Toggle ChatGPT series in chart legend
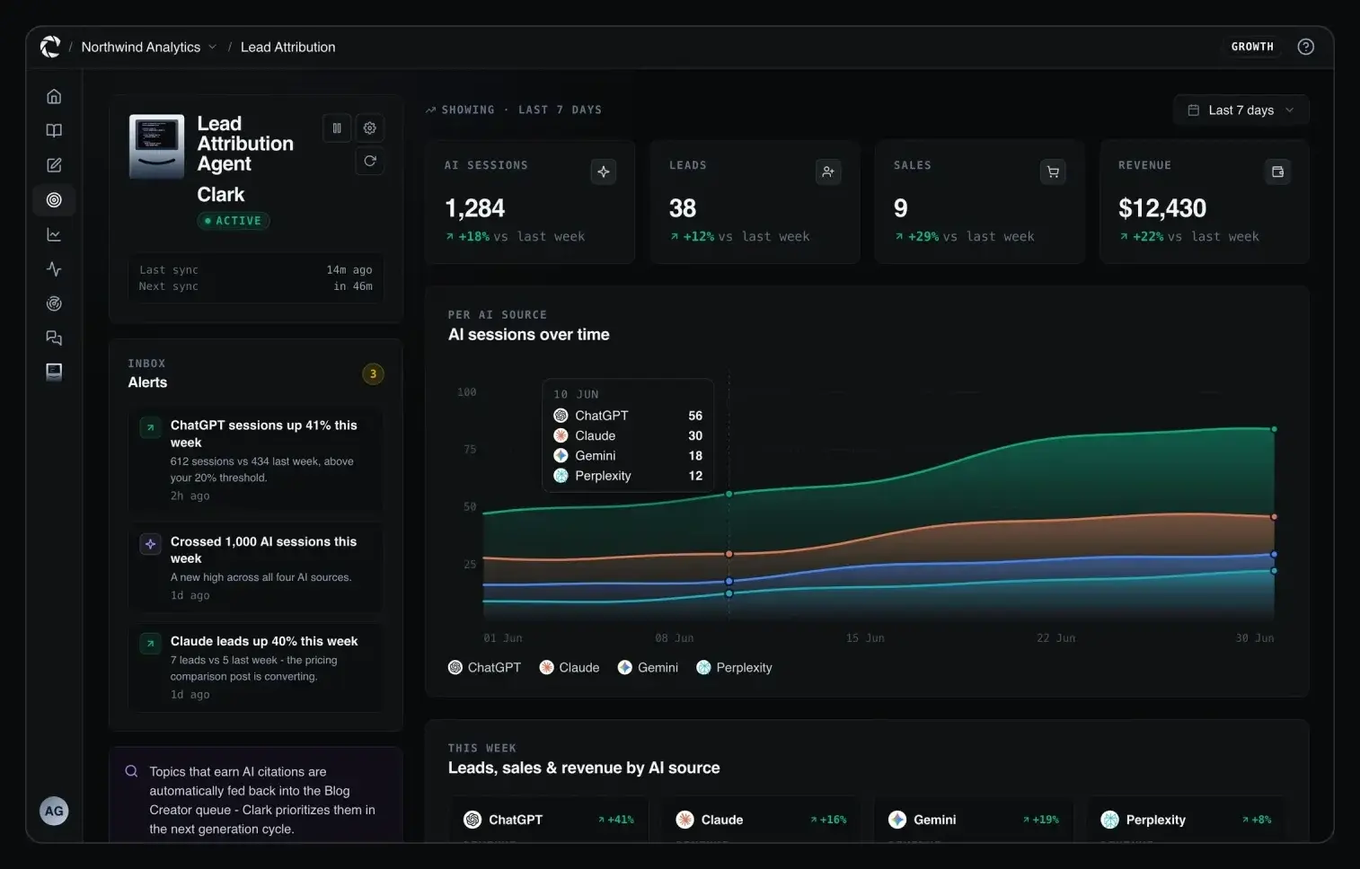 (x=484, y=667)
